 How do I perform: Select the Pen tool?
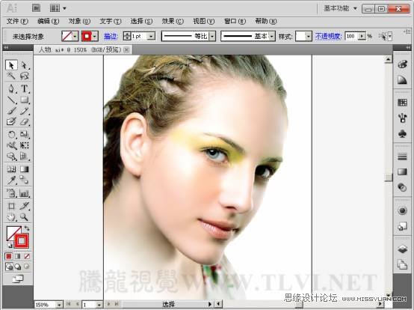[x=11, y=88]
